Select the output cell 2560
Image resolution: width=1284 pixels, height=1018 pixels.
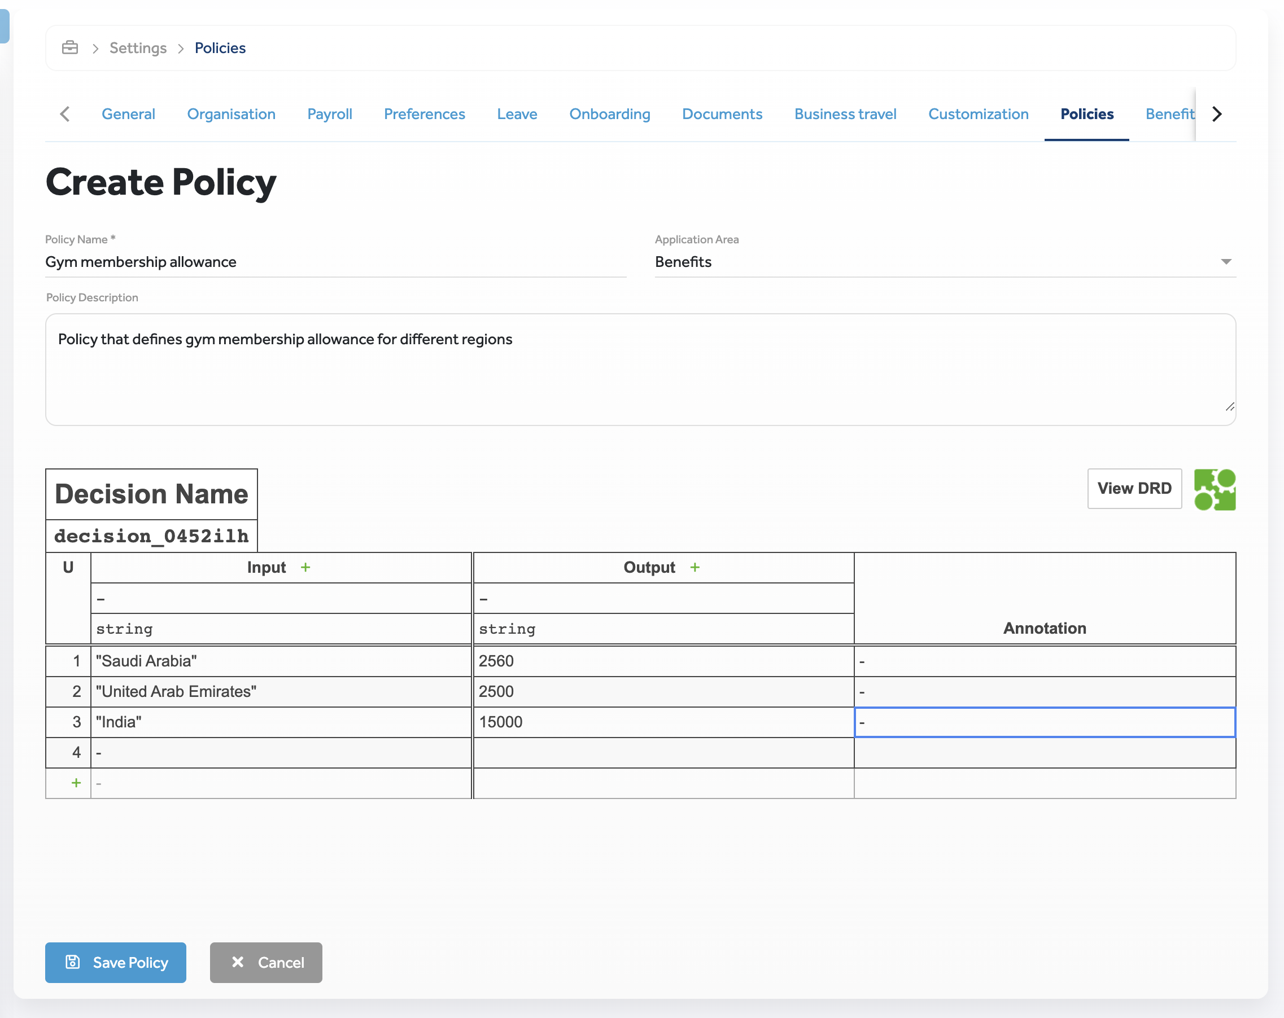pyautogui.click(x=663, y=661)
